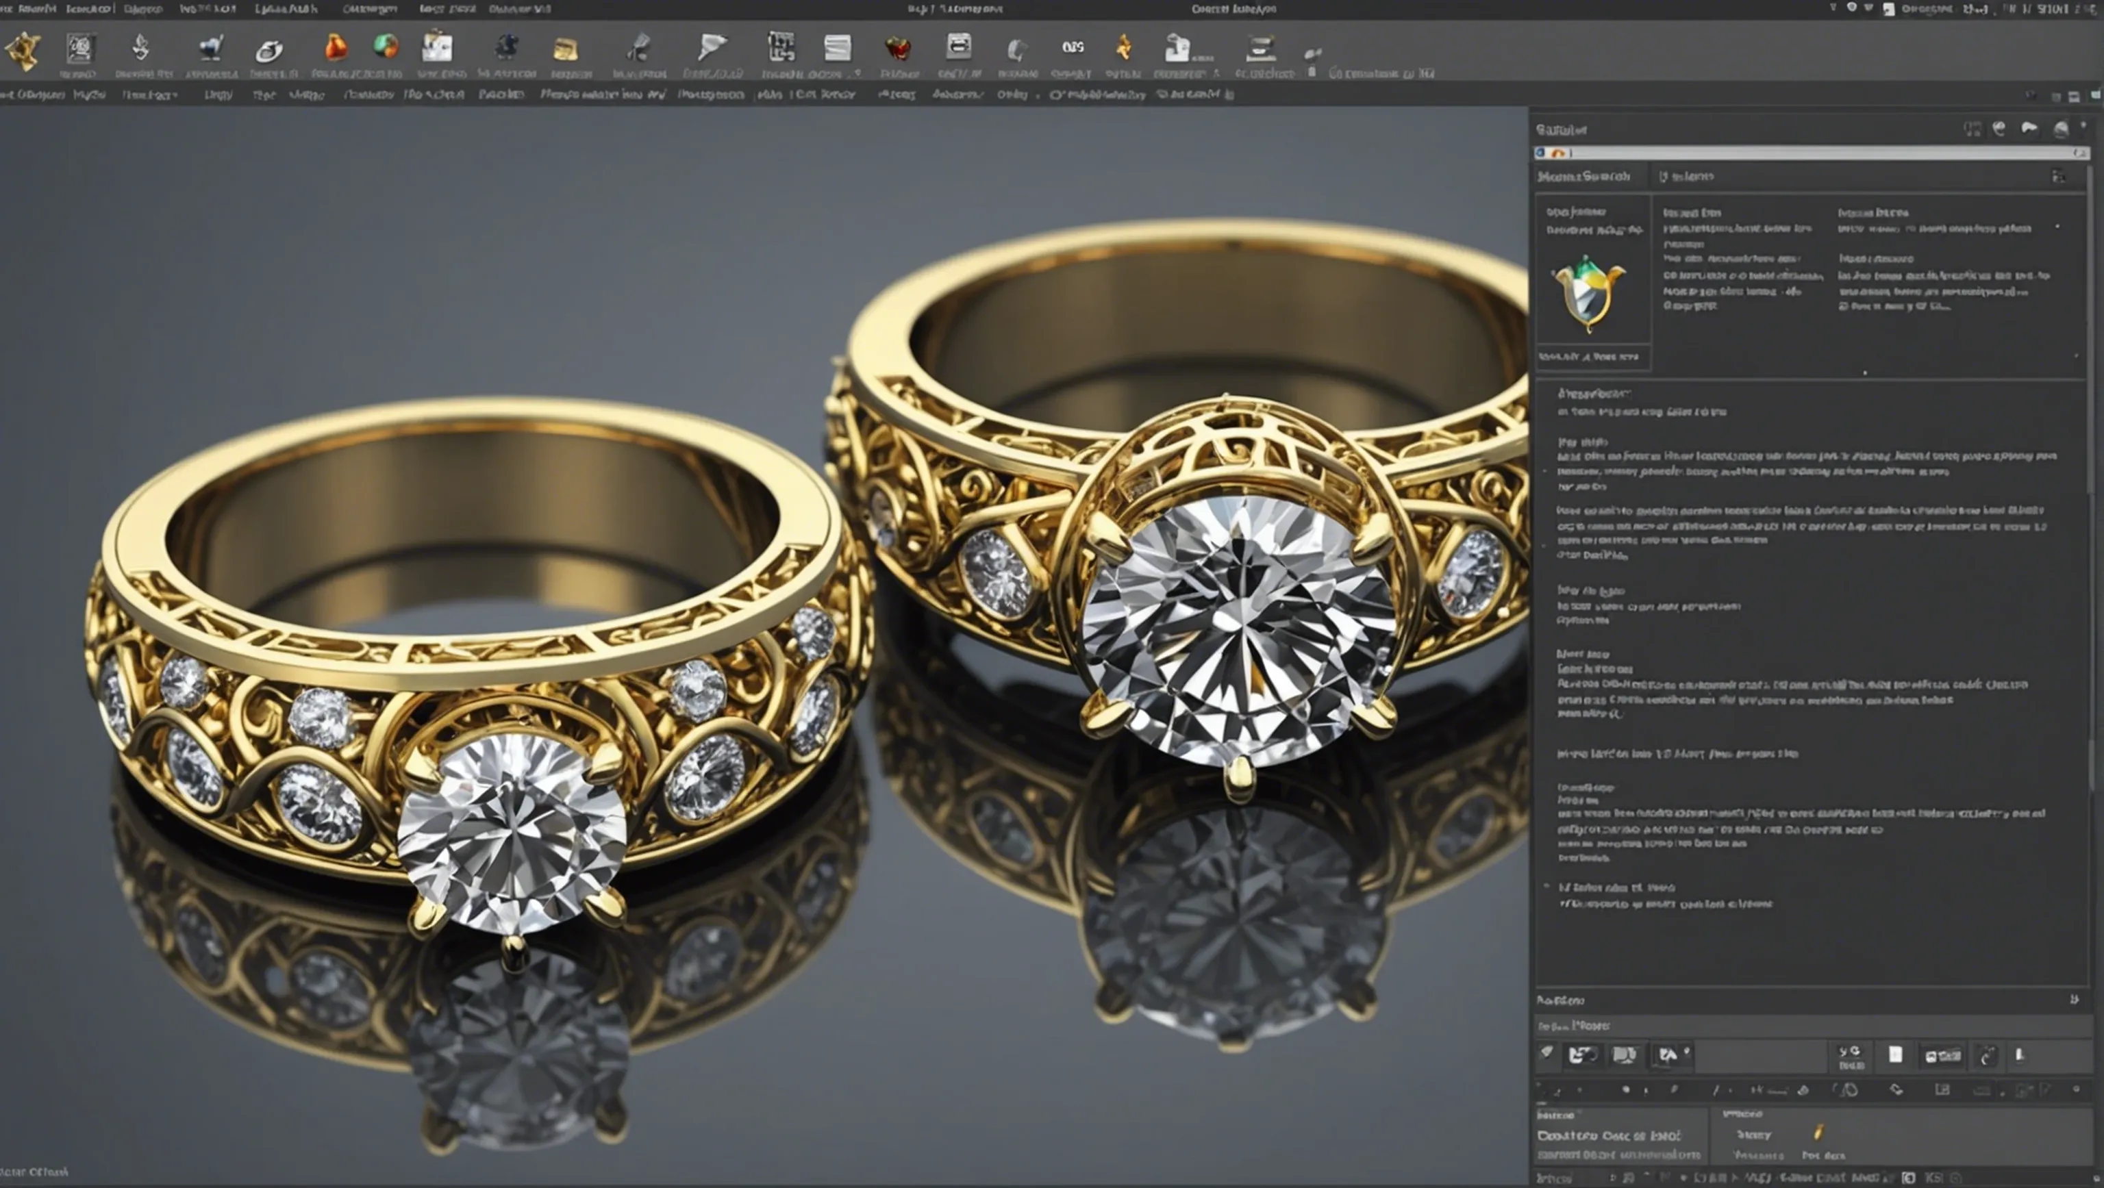
Task: Click the stacked layers toolbar icon
Action: tap(1260, 48)
